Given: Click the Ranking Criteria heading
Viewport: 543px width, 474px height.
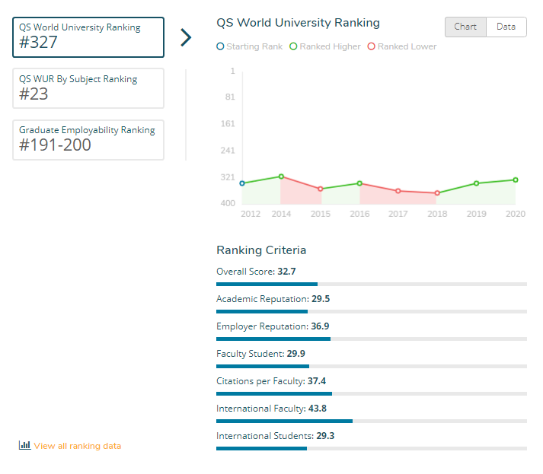Looking at the screenshot, I should click(x=261, y=250).
